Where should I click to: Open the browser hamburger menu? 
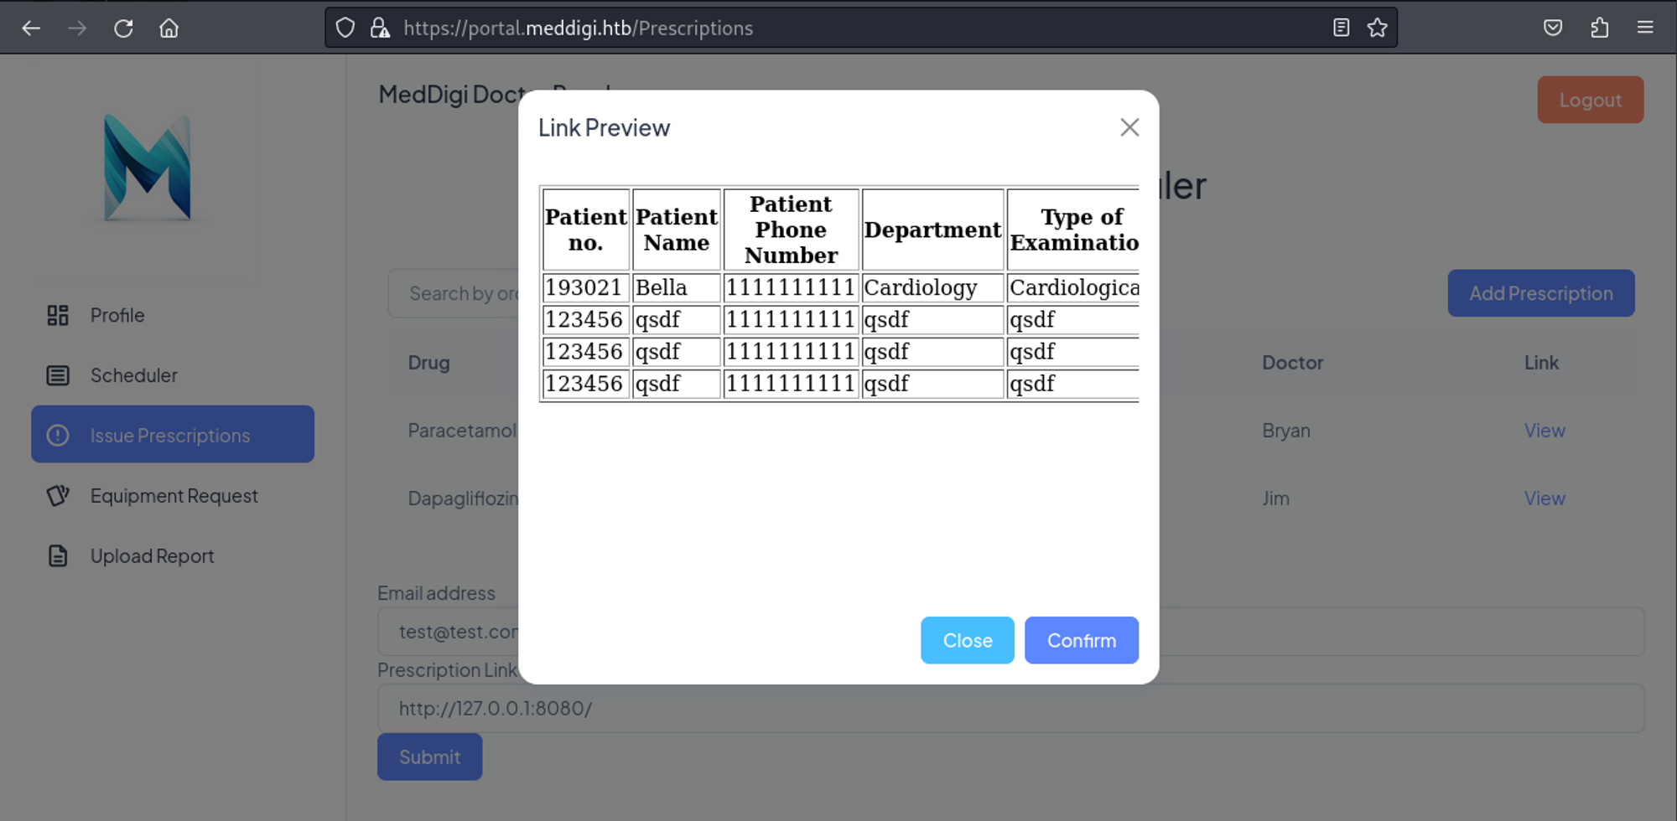(1645, 28)
